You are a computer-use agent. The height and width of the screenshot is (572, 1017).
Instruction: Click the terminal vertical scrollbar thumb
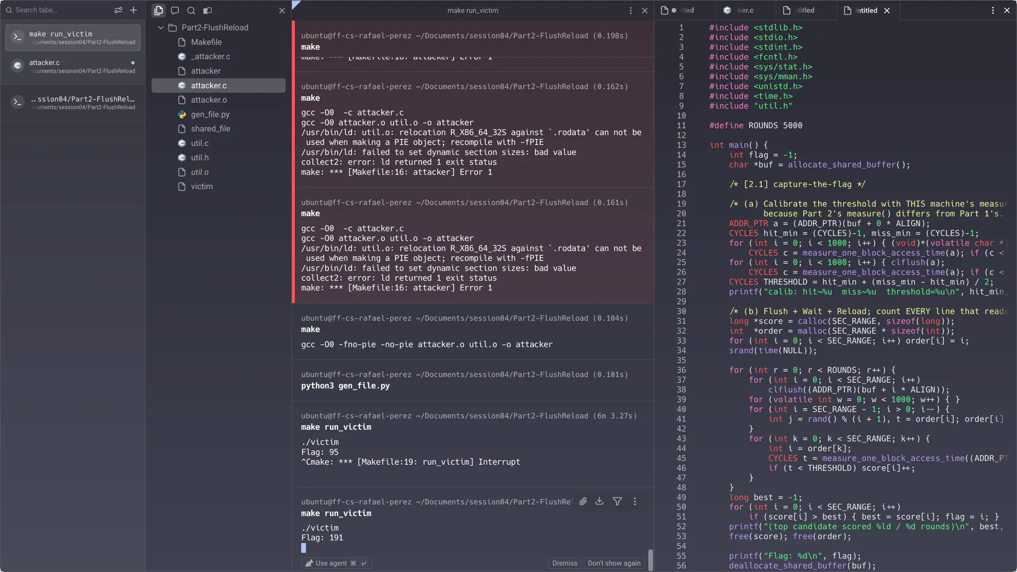tap(650, 559)
